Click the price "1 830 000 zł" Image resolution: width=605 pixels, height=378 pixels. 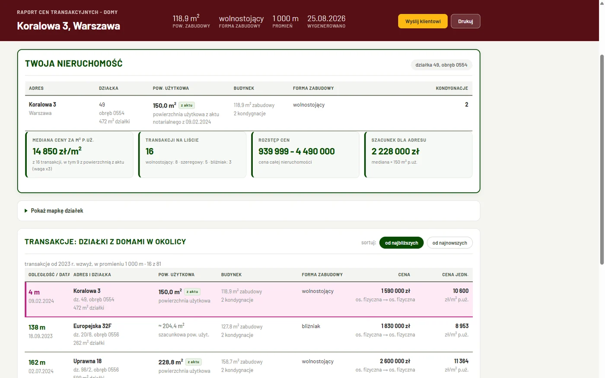pos(395,326)
